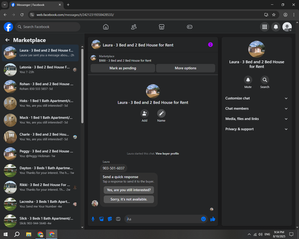299x239 pixels.
Task: Bookmark the page with the star icon
Action: coord(274,15)
